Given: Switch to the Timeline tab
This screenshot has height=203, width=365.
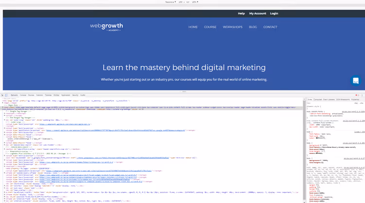Looking at the screenshot, I should [48, 95].
